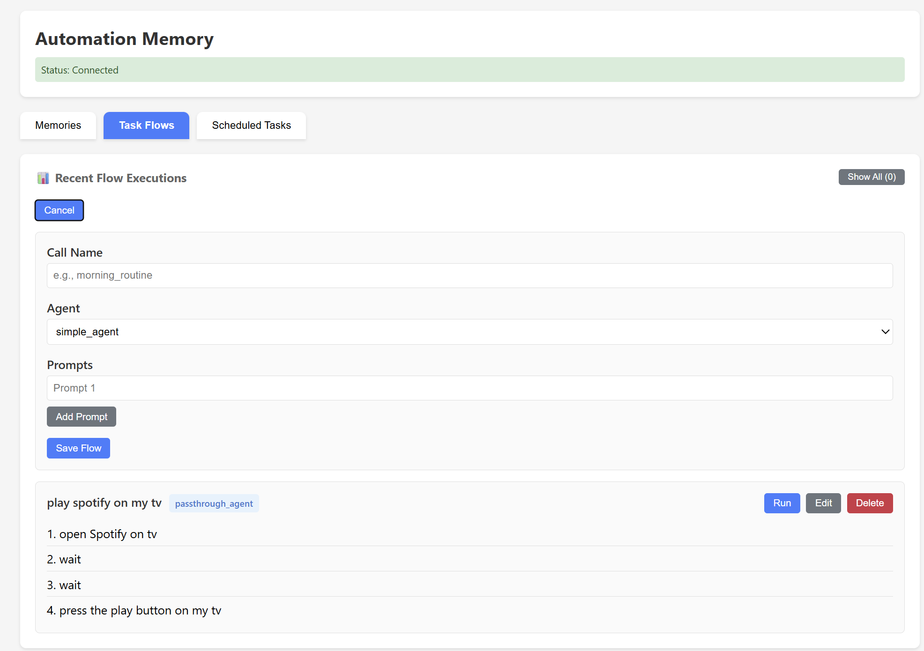Screen dimensions: 924x651
Task: Focus the Call Name input field
Action: [x=469, y=275]
